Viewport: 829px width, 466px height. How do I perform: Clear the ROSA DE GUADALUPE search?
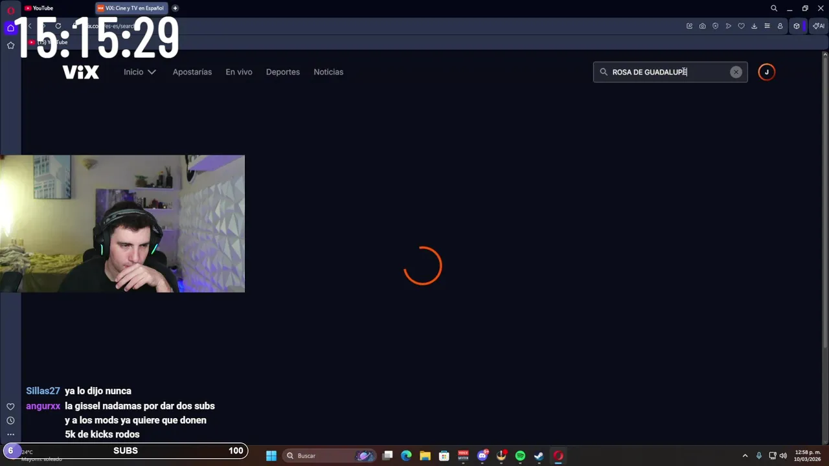pyautogui.click(x=736, y=72)
